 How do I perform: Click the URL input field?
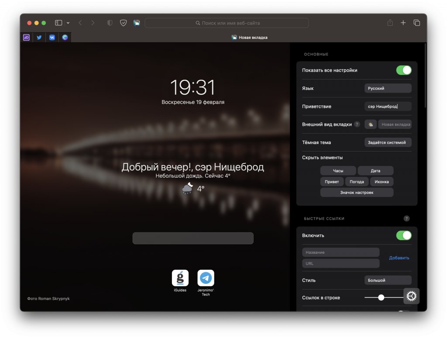[x=340, y=263]
